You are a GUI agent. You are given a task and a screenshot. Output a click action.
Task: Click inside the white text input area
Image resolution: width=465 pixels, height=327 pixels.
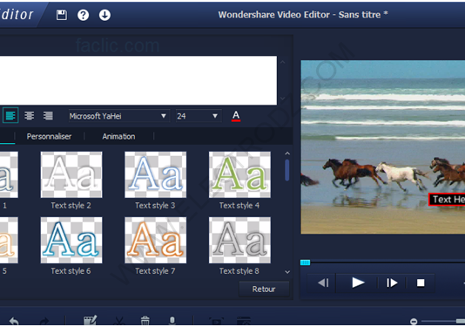(138, 80)
